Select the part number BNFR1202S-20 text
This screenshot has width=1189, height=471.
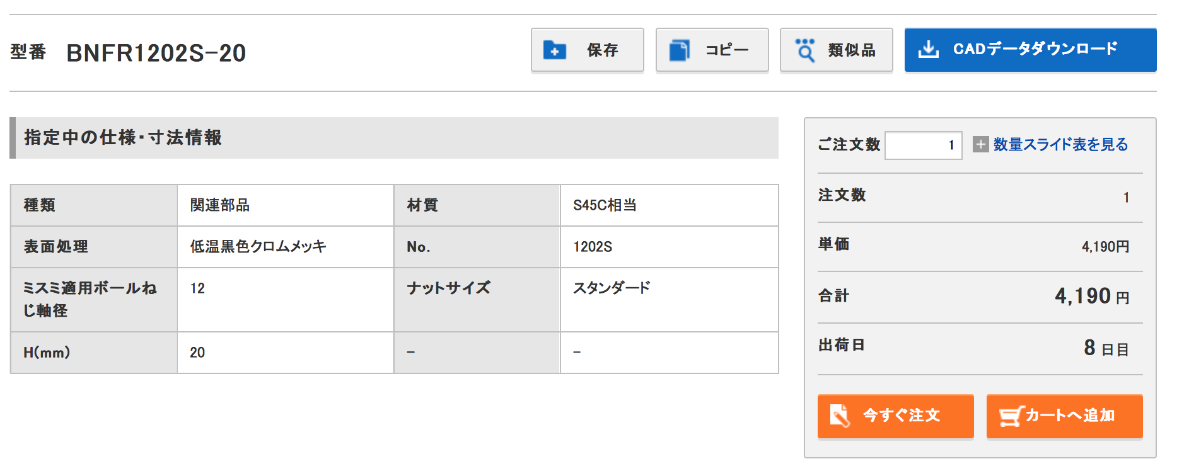coord(156,53)
